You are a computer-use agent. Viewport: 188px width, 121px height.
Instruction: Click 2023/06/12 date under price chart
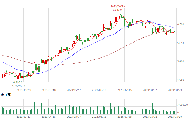pyautogui.click(x=99, y=90)
